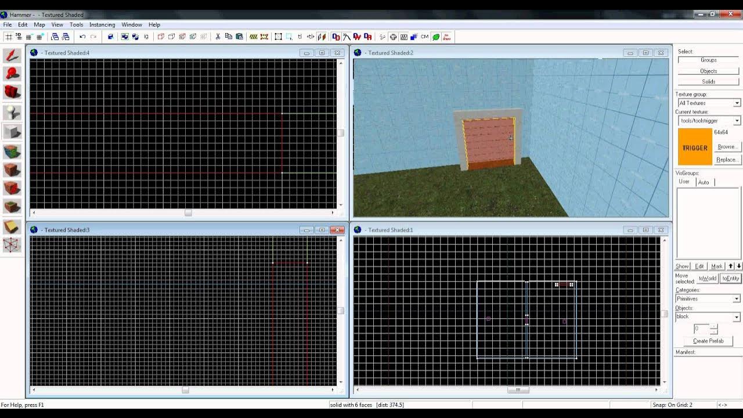Toggle the no-draw red icon
Screen dimensions: 743x418
[x=447, y=37]
